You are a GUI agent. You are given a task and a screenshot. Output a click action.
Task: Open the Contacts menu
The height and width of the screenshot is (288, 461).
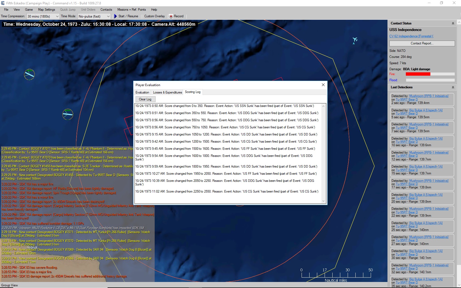pyautogui.click(x=106, y=10)
